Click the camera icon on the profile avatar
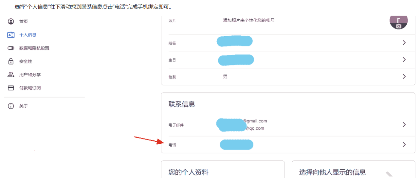Viewport: 419px width, 181px height. click(398, 26)
